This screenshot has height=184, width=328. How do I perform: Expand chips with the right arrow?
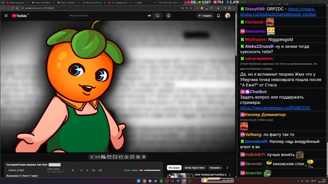click(x=227, y=168)
